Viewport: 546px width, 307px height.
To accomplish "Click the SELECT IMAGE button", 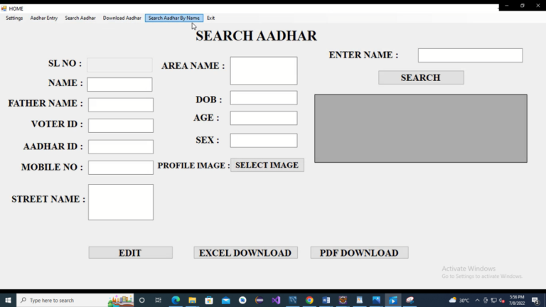I will tap(267, 165).
